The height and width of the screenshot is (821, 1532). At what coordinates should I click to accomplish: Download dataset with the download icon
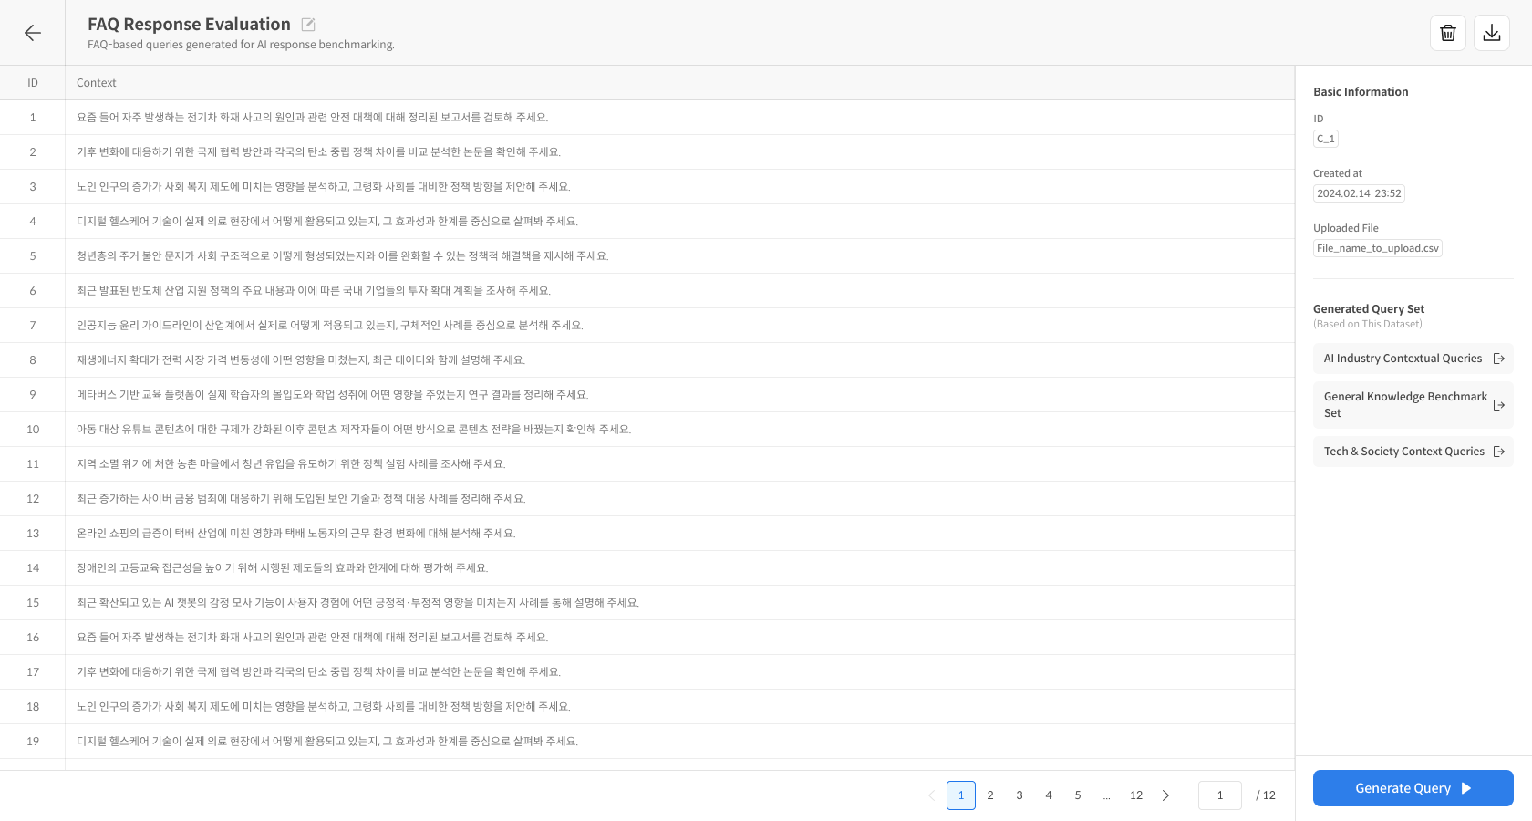[x=1491, y=33]
